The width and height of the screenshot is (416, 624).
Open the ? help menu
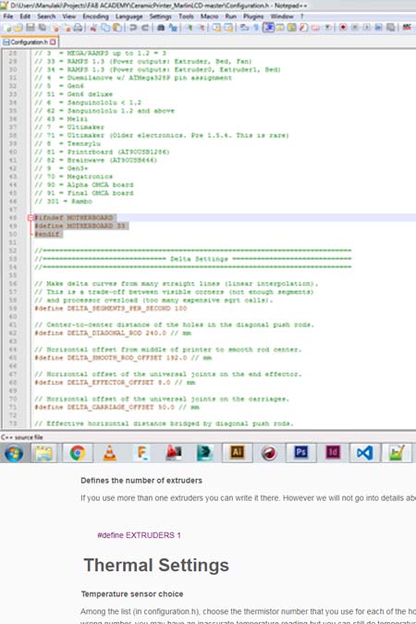tap(301, 17)
